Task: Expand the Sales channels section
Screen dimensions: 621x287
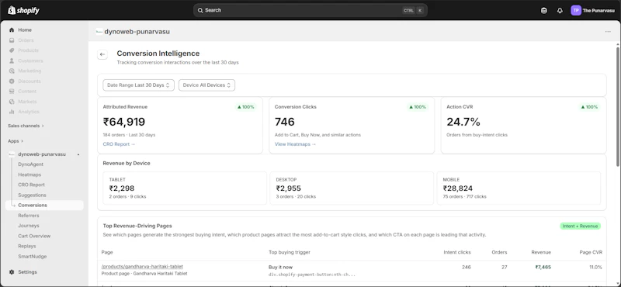Action: point(26,126)
